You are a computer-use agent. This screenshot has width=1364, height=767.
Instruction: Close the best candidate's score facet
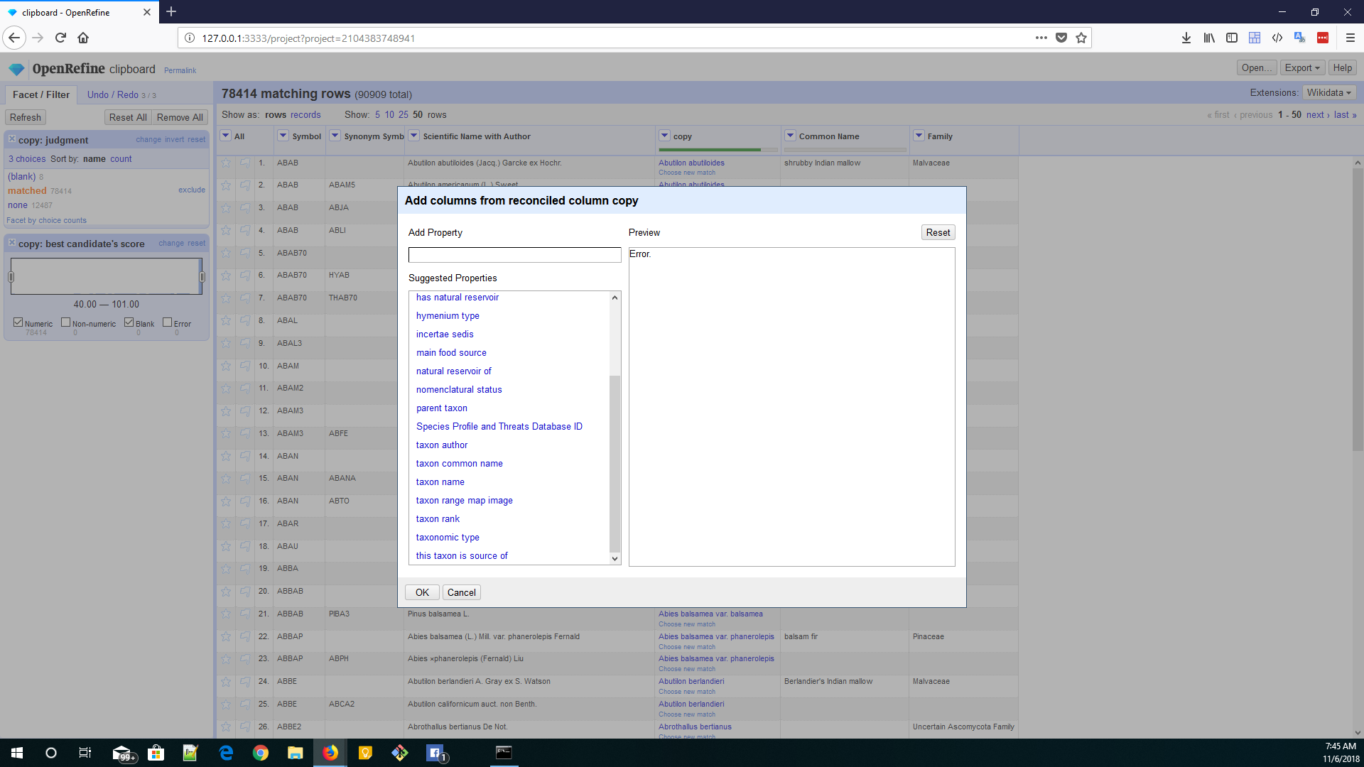point(12,243)
